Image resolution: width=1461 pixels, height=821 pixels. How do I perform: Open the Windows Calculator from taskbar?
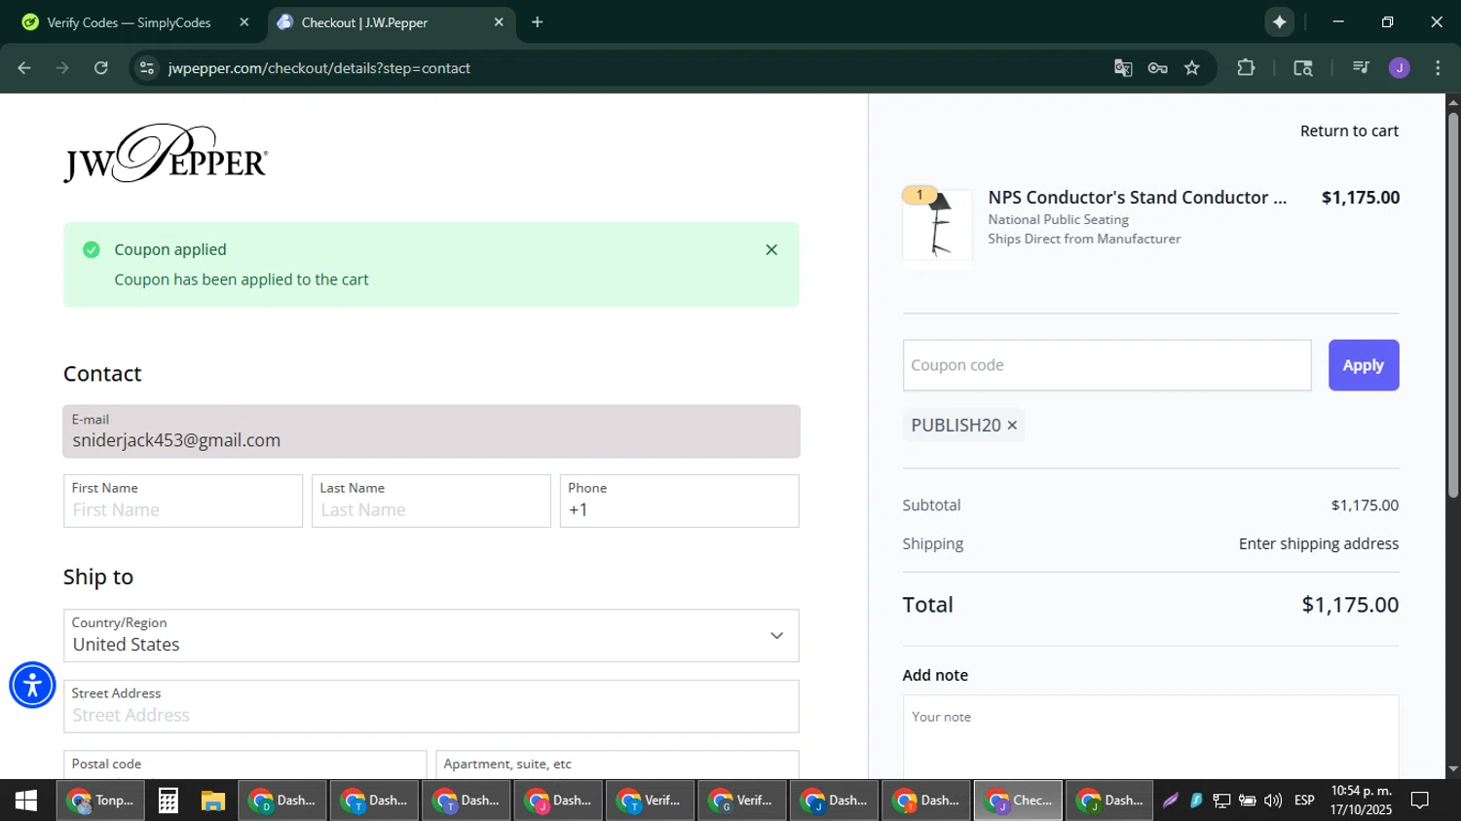(168, 801)
